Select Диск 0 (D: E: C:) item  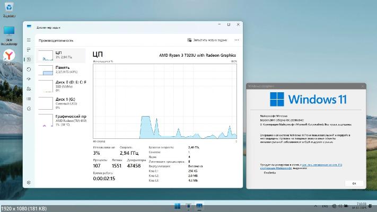[x=62, y=85]
